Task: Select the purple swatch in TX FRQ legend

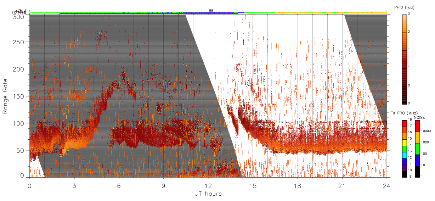Action: click(405, 167)
